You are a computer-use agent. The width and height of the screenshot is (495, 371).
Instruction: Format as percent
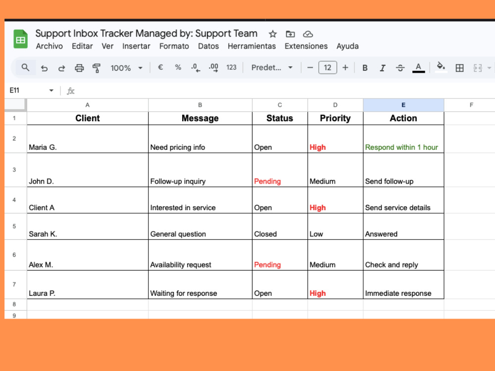point(178,67)
